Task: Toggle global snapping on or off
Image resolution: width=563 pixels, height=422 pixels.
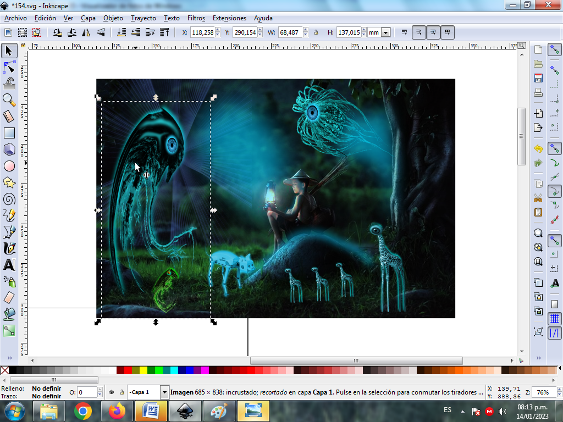Action: (555, 49)
